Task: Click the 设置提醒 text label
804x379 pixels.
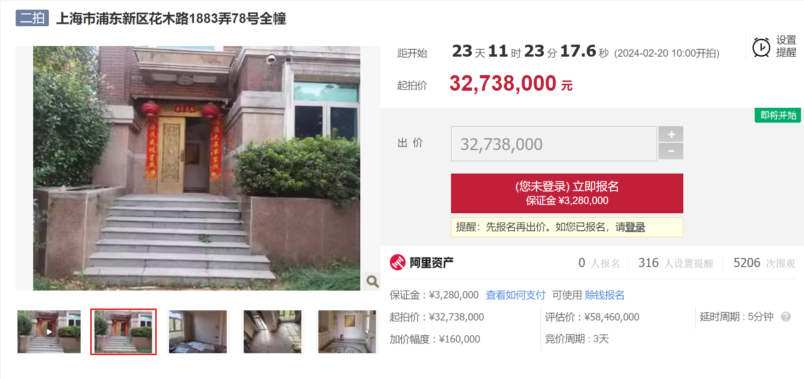Action: click(x=786, y=47)
